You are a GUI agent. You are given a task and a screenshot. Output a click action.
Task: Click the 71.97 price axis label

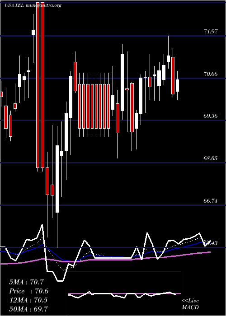click(211, 32)
